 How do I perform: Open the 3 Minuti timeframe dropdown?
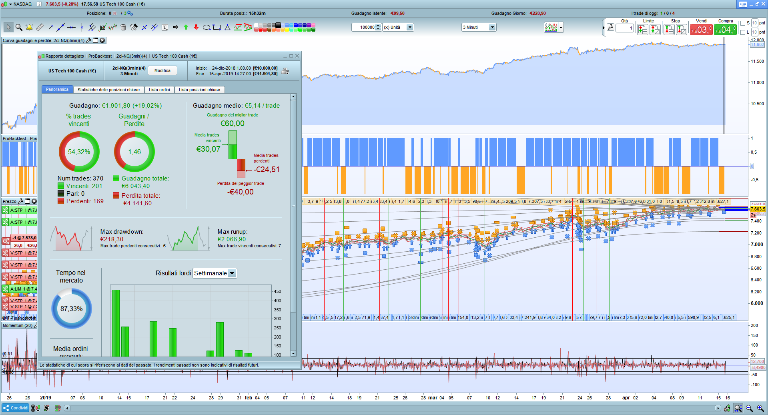pyautogui.click(x=492, y=27)
